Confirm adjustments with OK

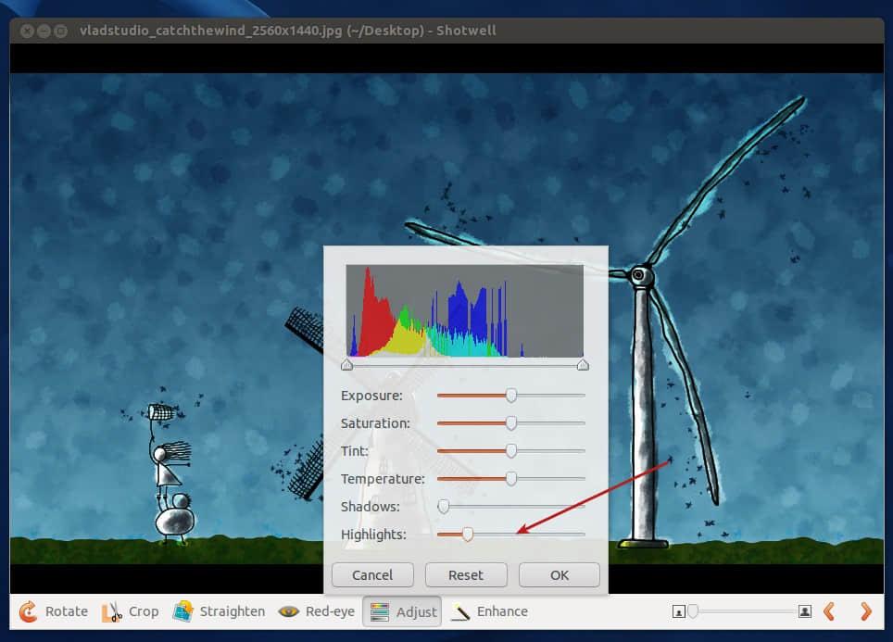click(x=560, y=574)
